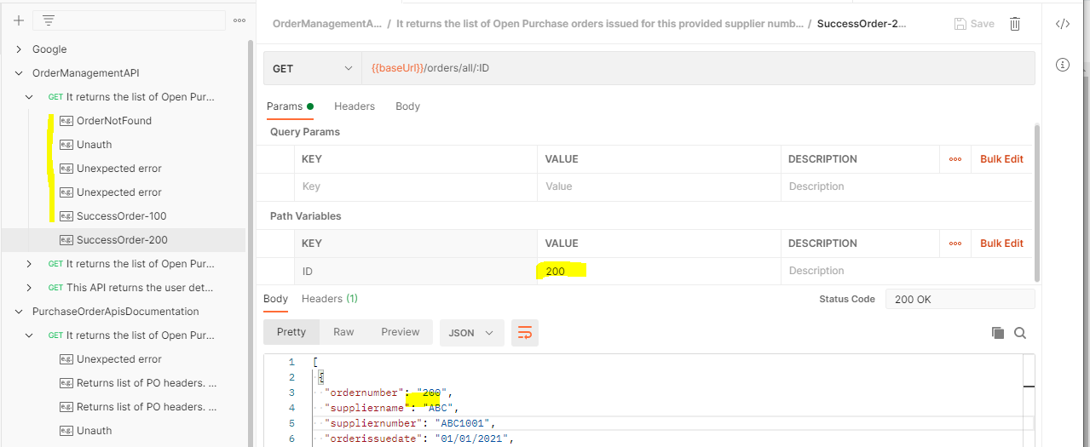Expand GET This API returns the user det...
The height and width of the screenshot is (447, 1090).
pos(29,288)
